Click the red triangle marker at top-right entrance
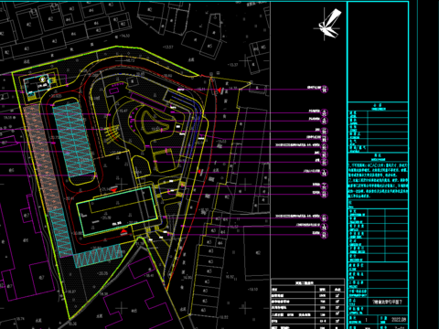This screenshot has height=329, width=439. click(x=219, y=90)
